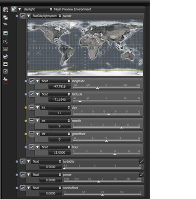Click the power slider track
The height and width of the screenshot is (199, 196).
pos(102,182)
